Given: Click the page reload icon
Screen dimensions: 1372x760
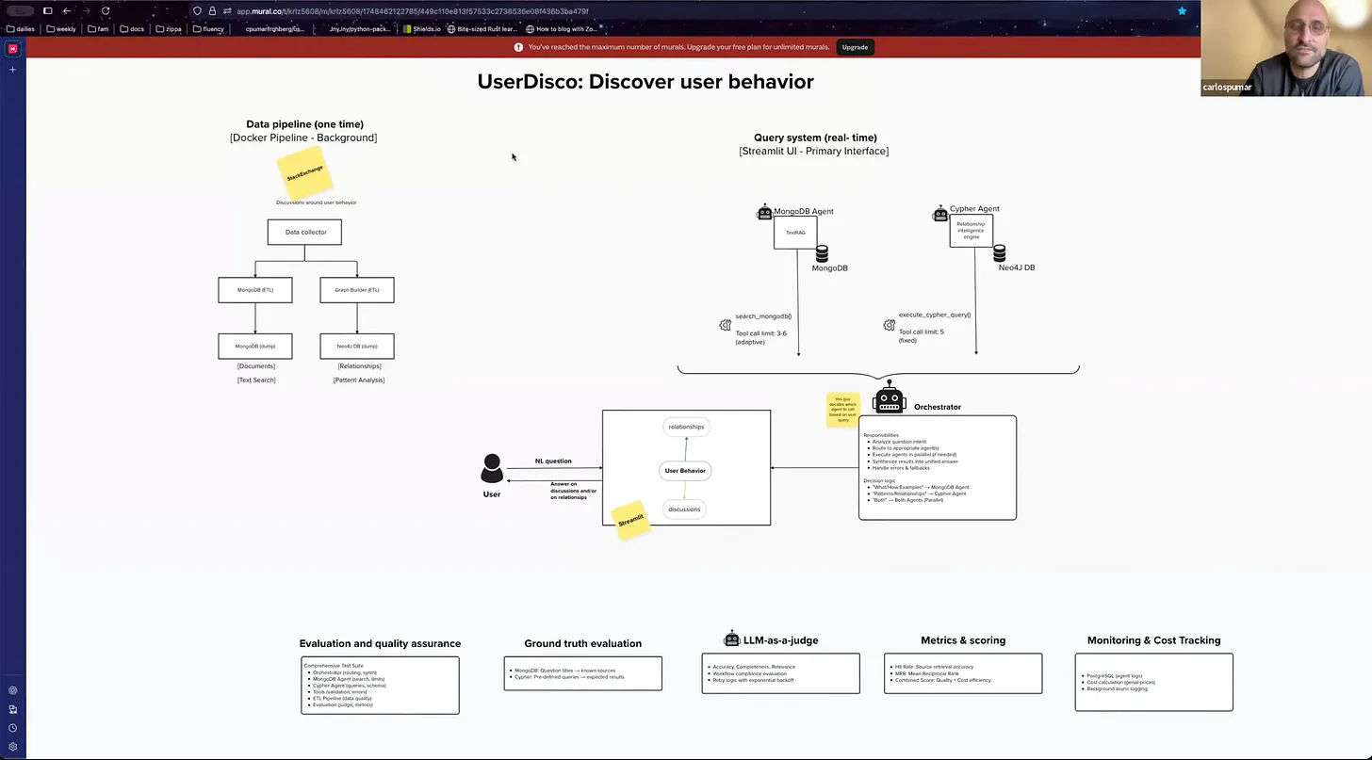Looking at the screenshot, I should (x=106, y=10).
